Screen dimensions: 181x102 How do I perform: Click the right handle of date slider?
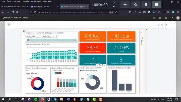(x=76, y=40)
